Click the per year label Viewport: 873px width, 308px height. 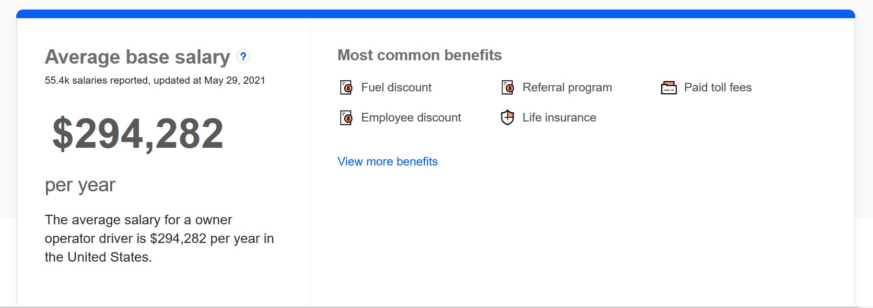point(80,186)
